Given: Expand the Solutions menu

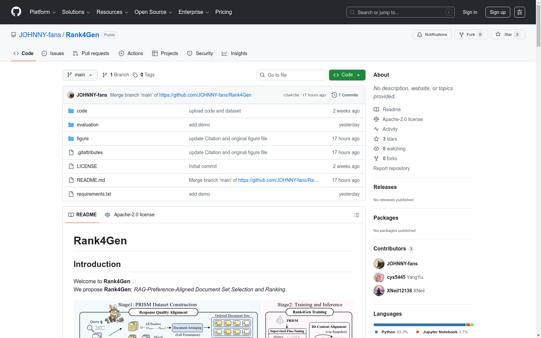Looking at the screenshot, I should tap(76, 12).
